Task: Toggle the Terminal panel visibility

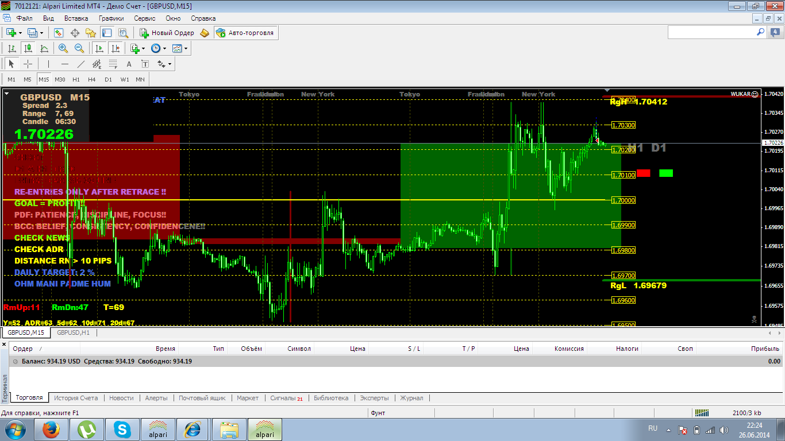Action: click(107, 33)
